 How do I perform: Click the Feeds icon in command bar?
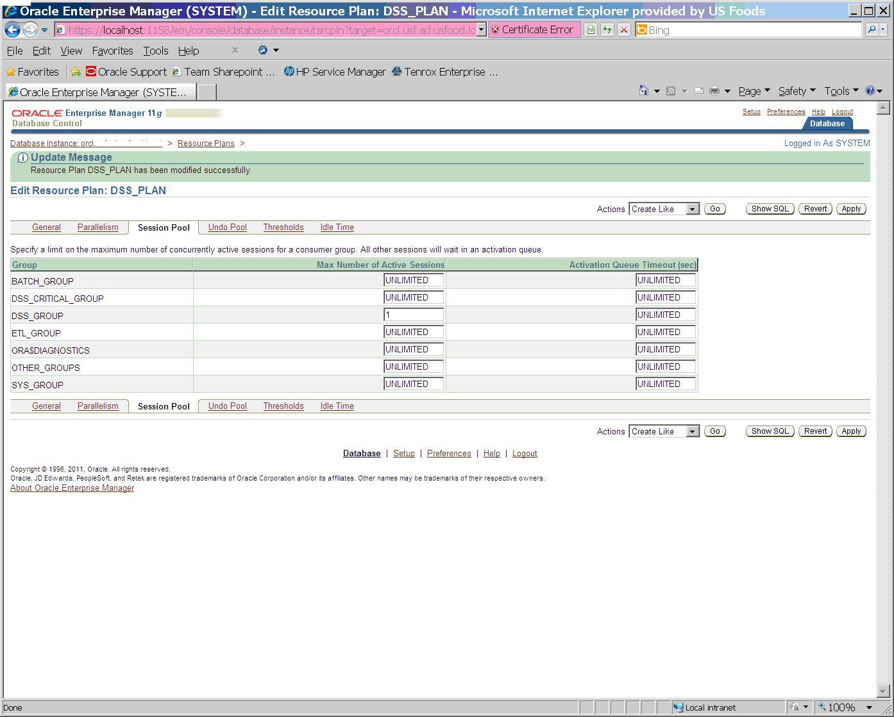[x=671, y=91]
